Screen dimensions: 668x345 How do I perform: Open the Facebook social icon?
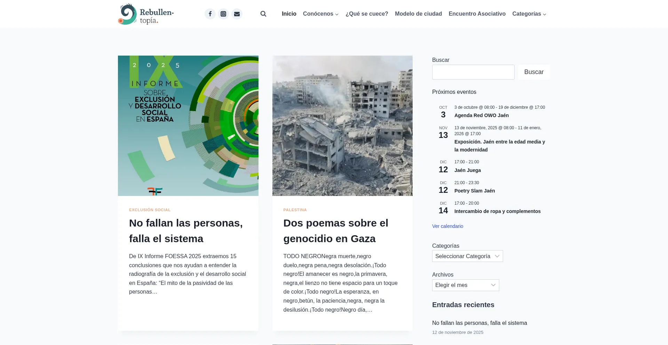[210, 14]
